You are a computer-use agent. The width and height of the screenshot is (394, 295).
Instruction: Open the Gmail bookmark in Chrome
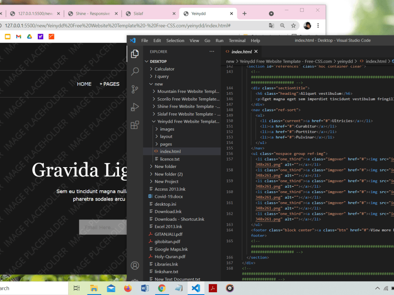pyautogui.click(x=19, y=37)
